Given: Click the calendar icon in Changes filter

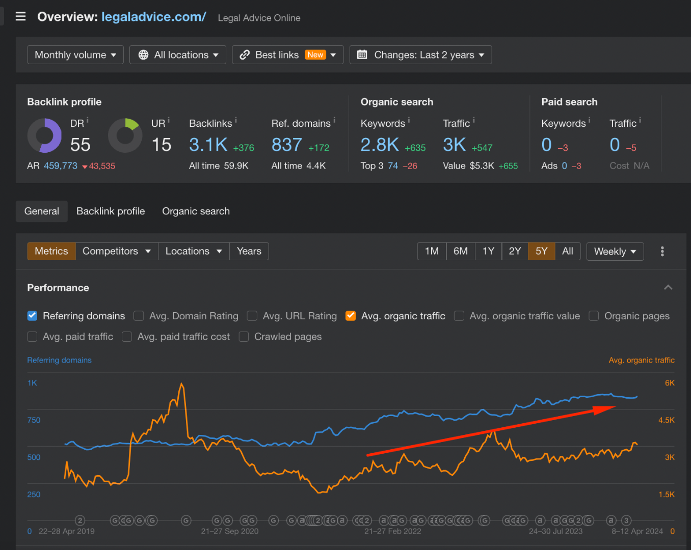Looking at the screenshot, I should coord(362,54).
